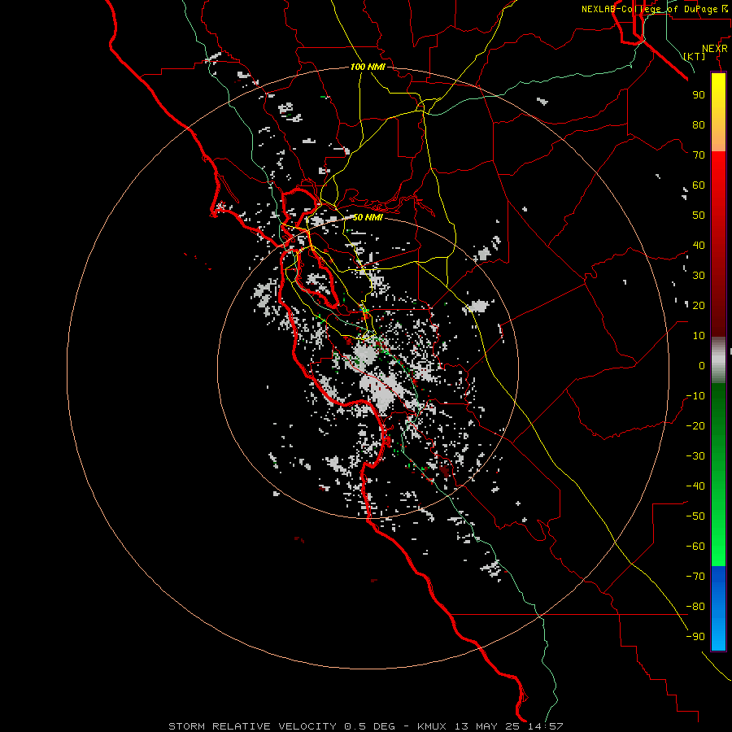The image size is (732, 732).
Task: Click the "-70" value on velocity scale
Action: 695,577
